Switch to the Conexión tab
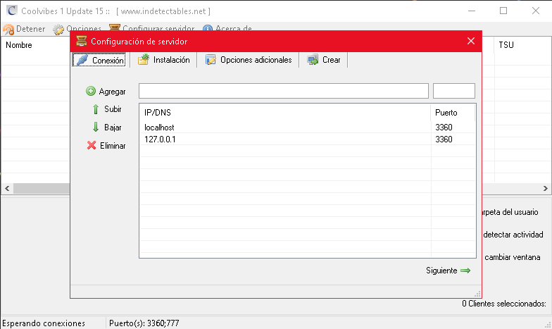Image resolution: width=552 pixels, height=329 pixels. coord(99,61)
